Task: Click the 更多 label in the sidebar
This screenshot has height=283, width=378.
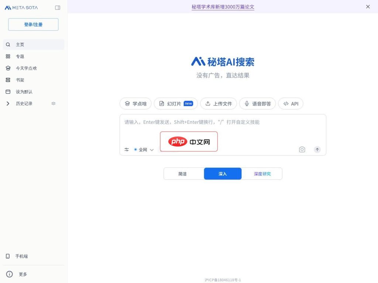Action: tap(23, 274)
